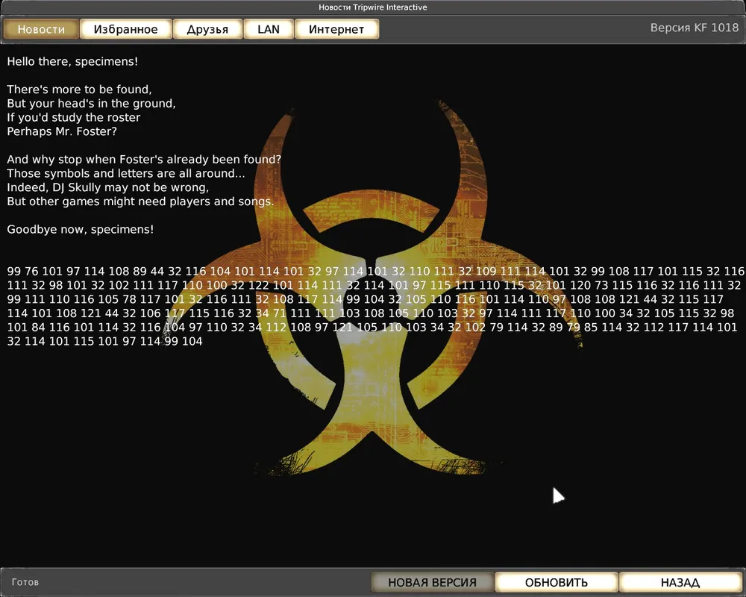Click the "Perhaps Mr. Foster?" text line
This screenshot has height=597, width=746.
tap(62, 131)
